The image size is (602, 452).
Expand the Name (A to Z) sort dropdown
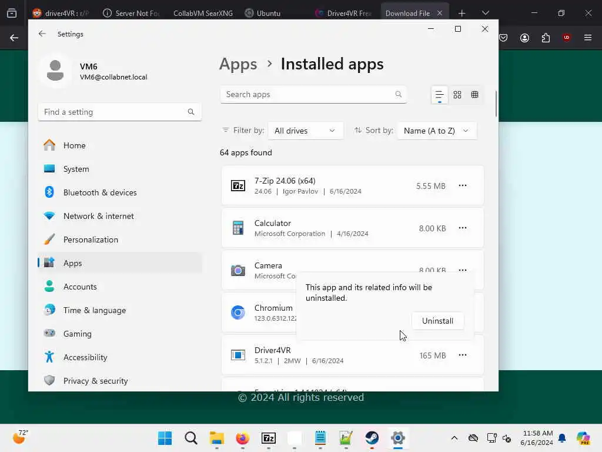pyautogui.click(x=437, y=131)
